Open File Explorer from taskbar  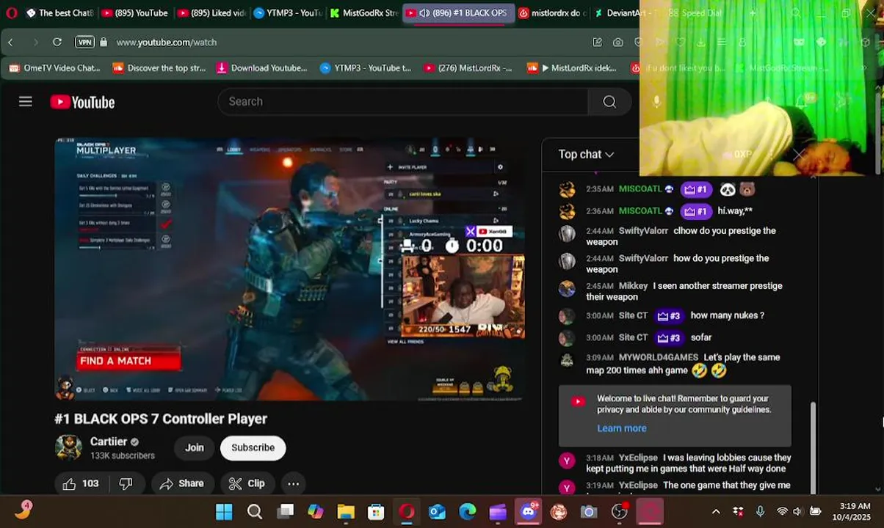pos(346,512)
